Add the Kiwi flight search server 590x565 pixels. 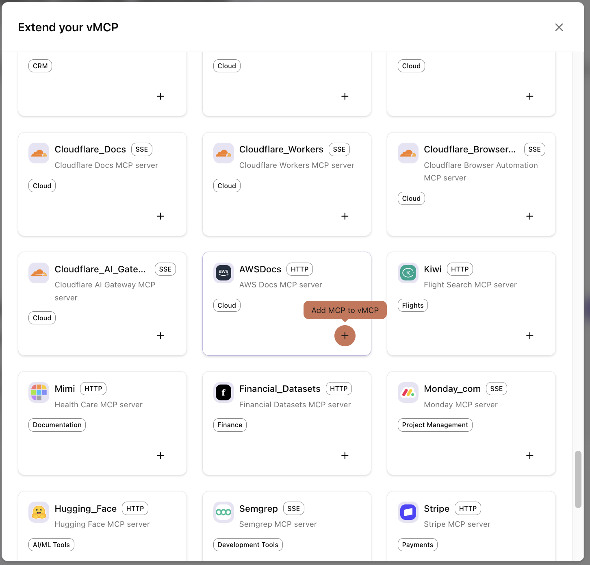[529, 336]
